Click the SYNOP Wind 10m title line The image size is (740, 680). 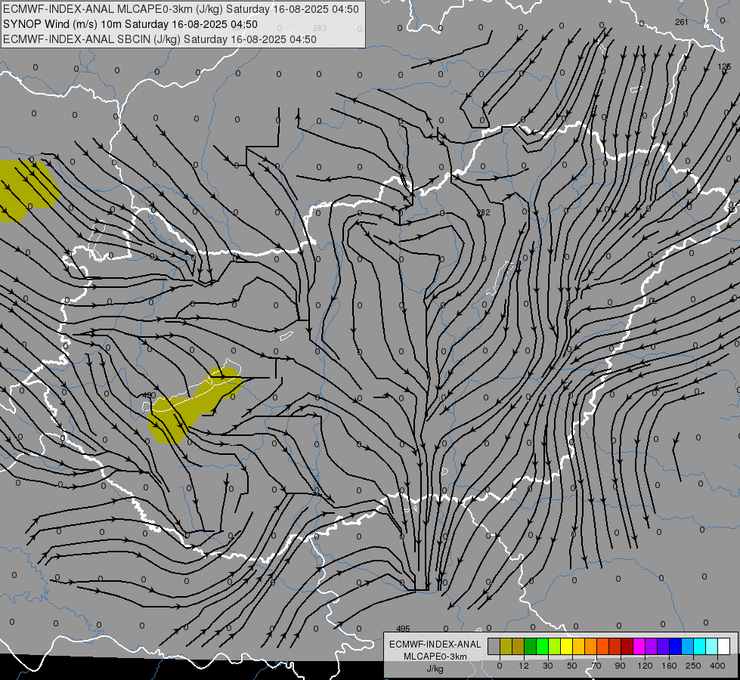click(130, 24)
